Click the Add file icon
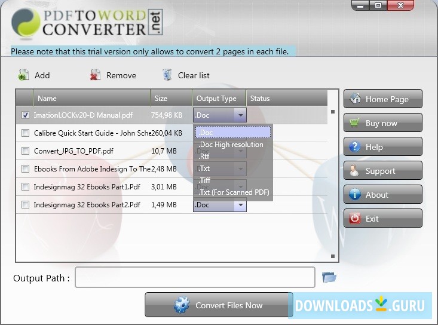 [x=23, y=75]
